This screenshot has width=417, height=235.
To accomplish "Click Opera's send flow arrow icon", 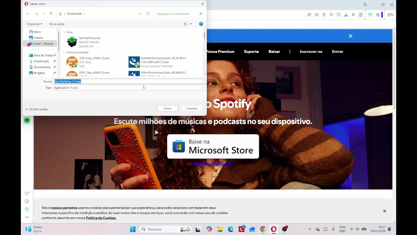I will [x=331, y=15].
